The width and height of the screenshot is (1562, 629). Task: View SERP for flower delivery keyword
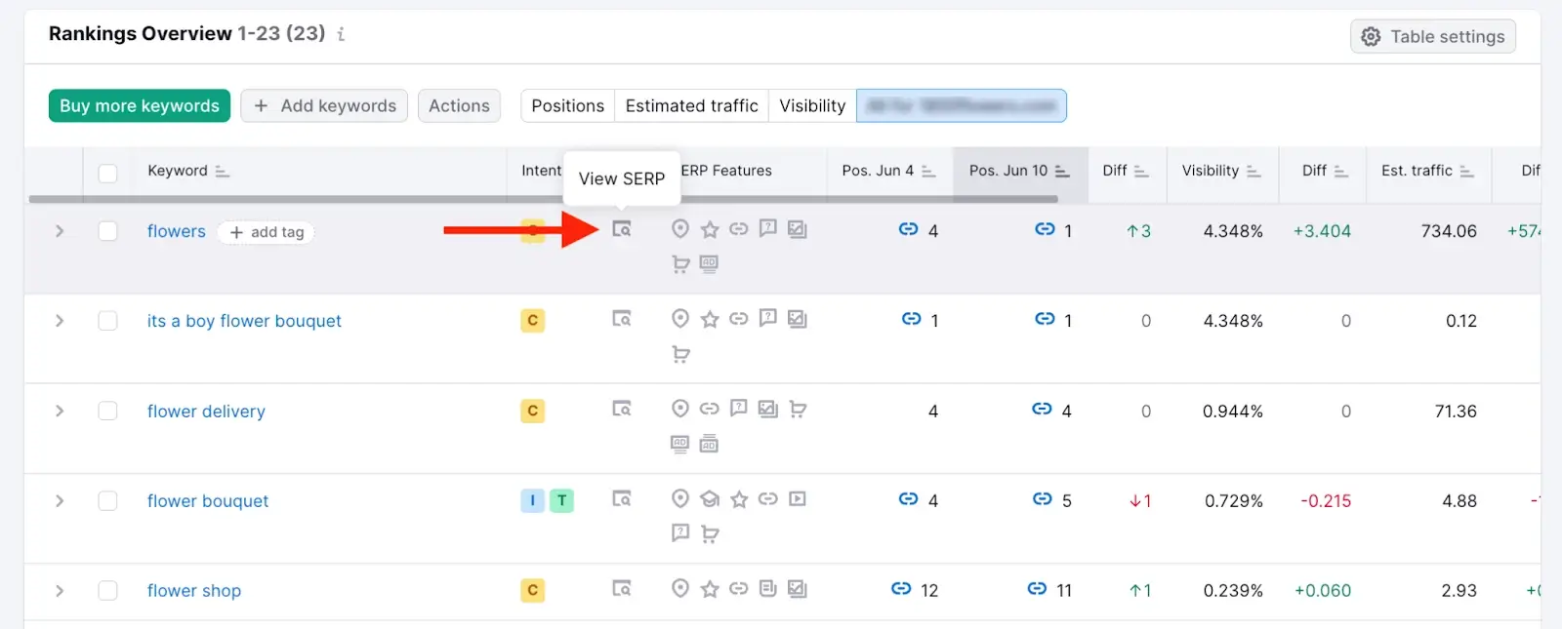622,409
